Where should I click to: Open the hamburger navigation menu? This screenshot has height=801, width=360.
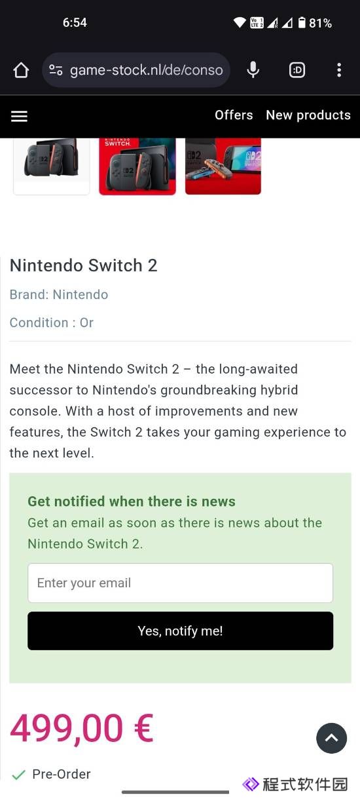click(x=20, y=116)
